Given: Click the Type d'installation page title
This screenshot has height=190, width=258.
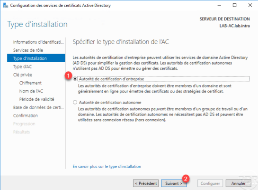Looking at the screenshot, I should (x=37, y=24).
